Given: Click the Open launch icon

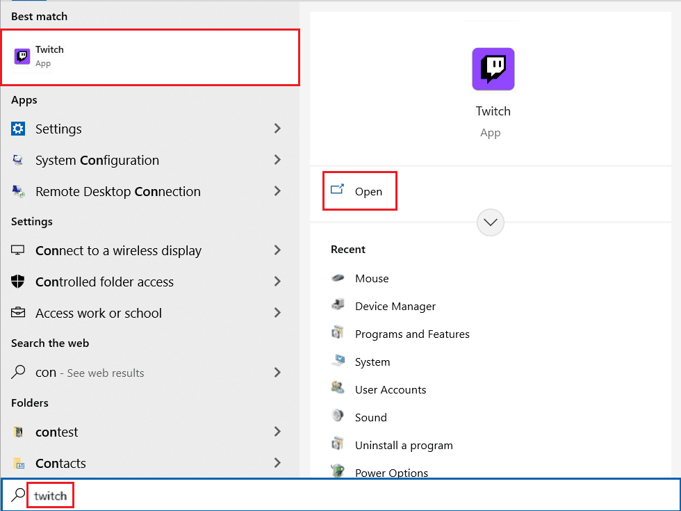Looking at the screenshot, I should [338, 189].
